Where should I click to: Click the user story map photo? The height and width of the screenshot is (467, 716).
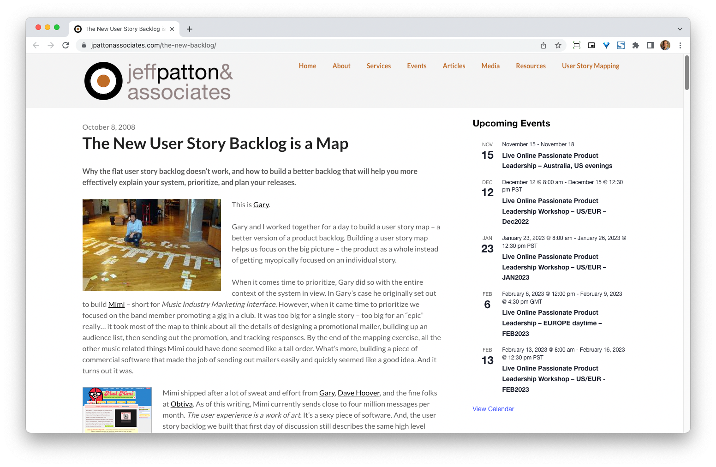151,245
